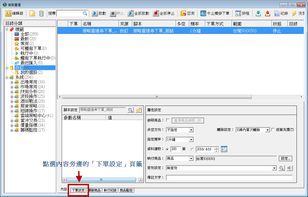
Task: Start all strategies with 全部啟動
Action: click(138, 13)
